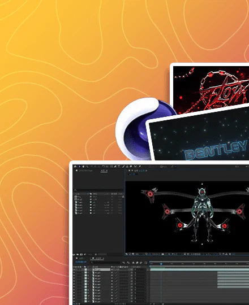
Task: Click the blue current timecode display
Action: [81, 262]
